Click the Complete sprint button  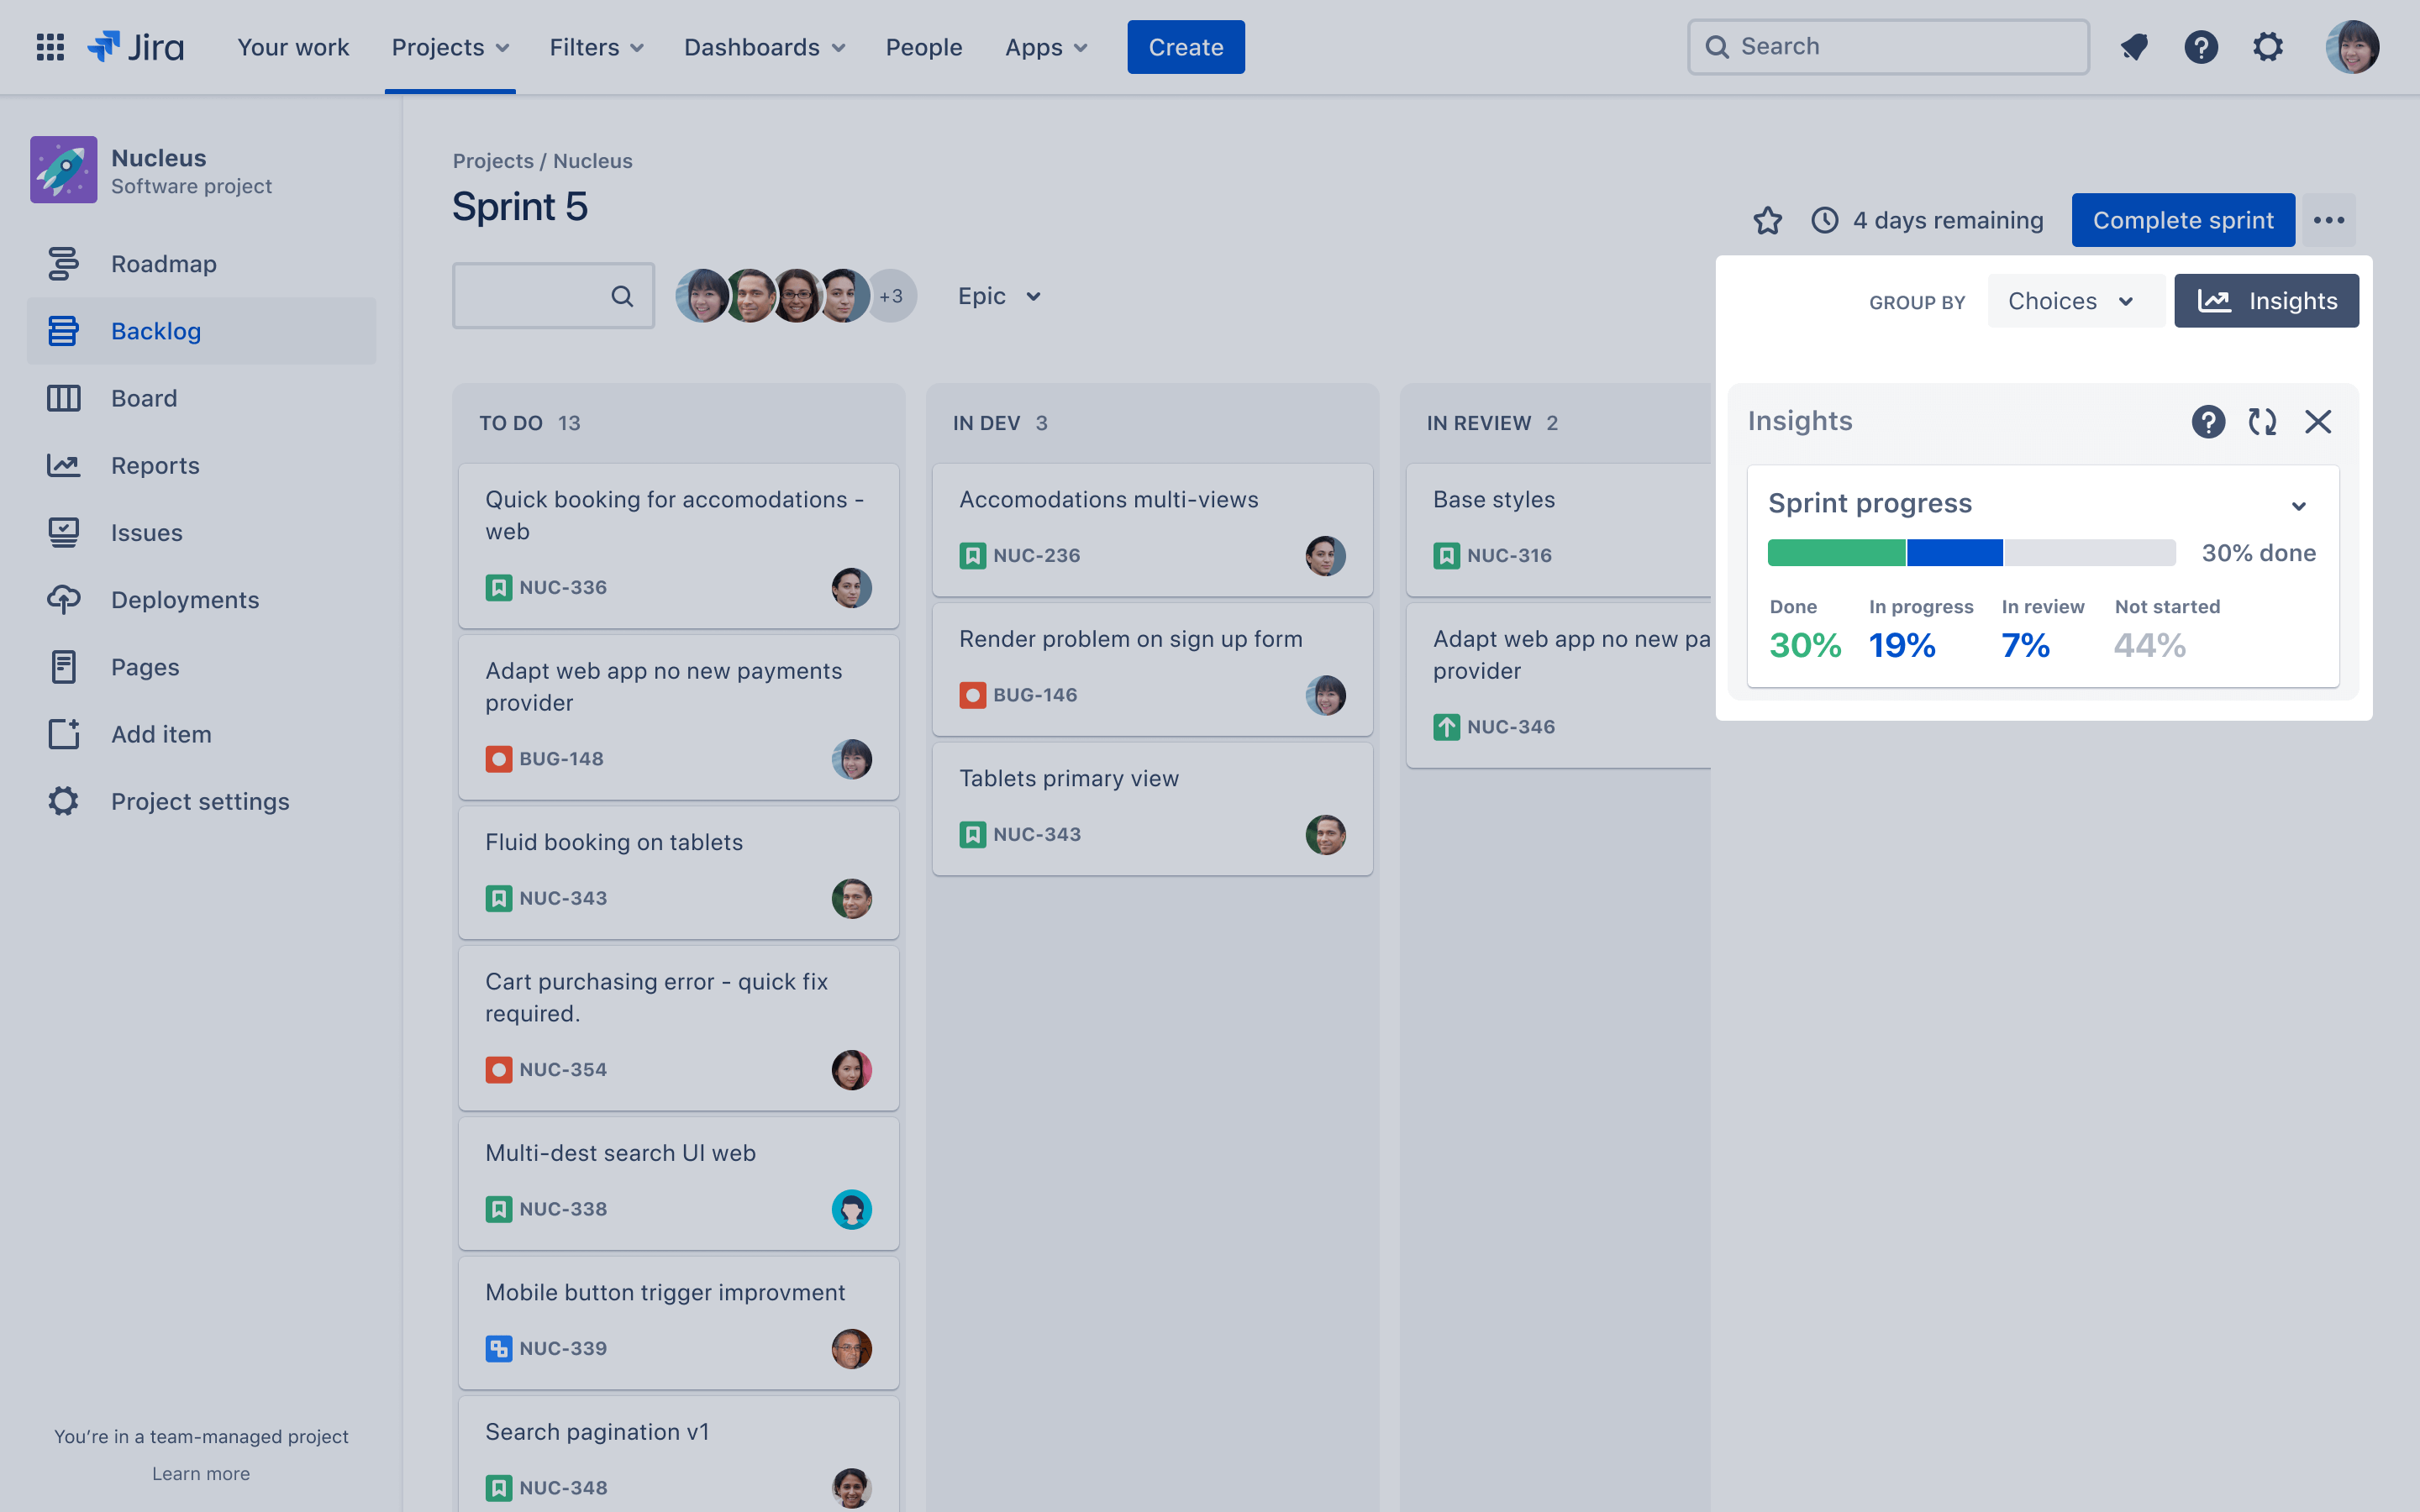pyautogui.click(x=2182, y=220)
